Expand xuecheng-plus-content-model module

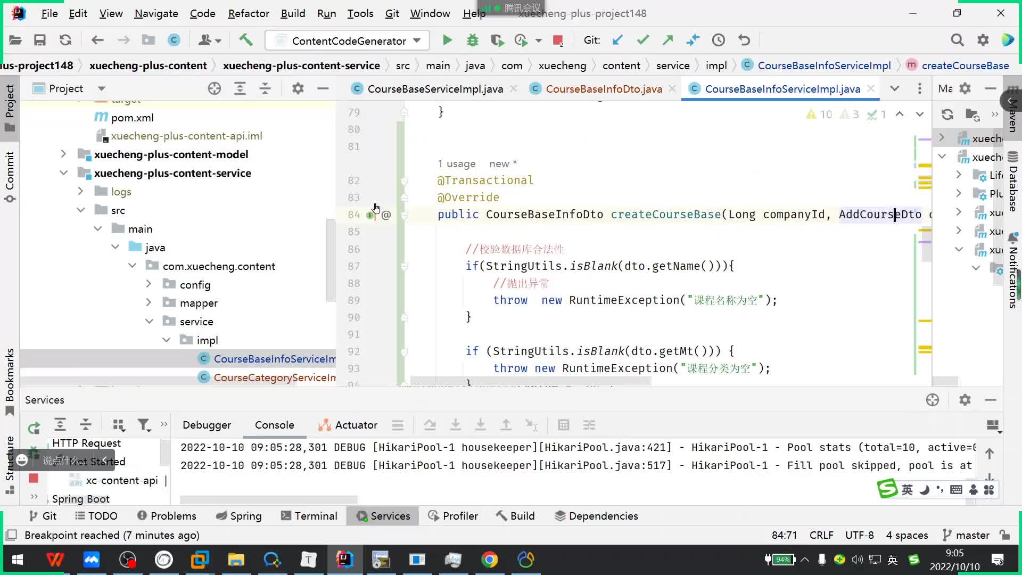[63, 154]
